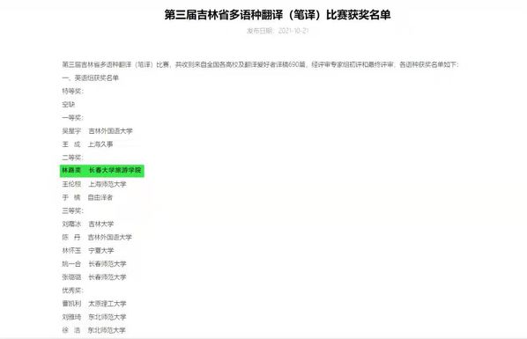This screenshot has width=527, height=339.
Task: Click the page title 第三届吉林省多语种翻译（笔译）比赛获奖名单
Action: (278, 15)
